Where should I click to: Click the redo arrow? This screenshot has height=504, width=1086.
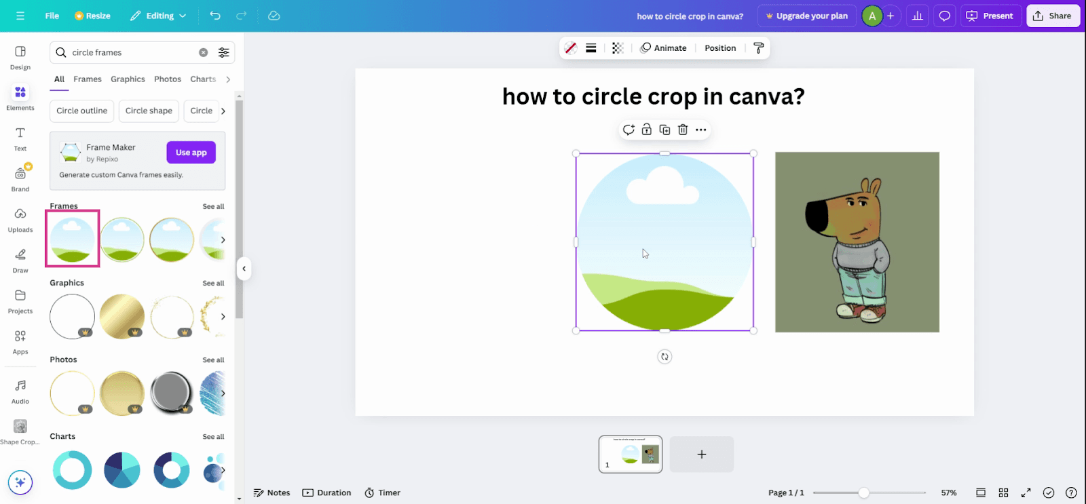242,16
